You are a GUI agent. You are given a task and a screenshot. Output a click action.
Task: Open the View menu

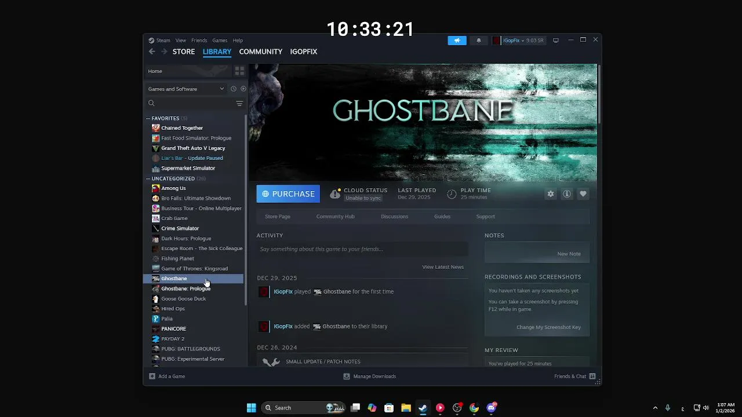tap(181, 41)
